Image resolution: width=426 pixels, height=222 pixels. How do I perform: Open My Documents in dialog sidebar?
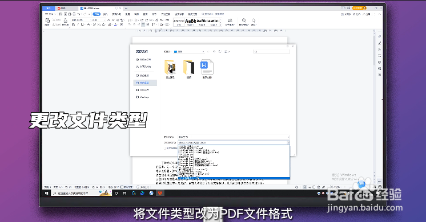coord(142,89)
